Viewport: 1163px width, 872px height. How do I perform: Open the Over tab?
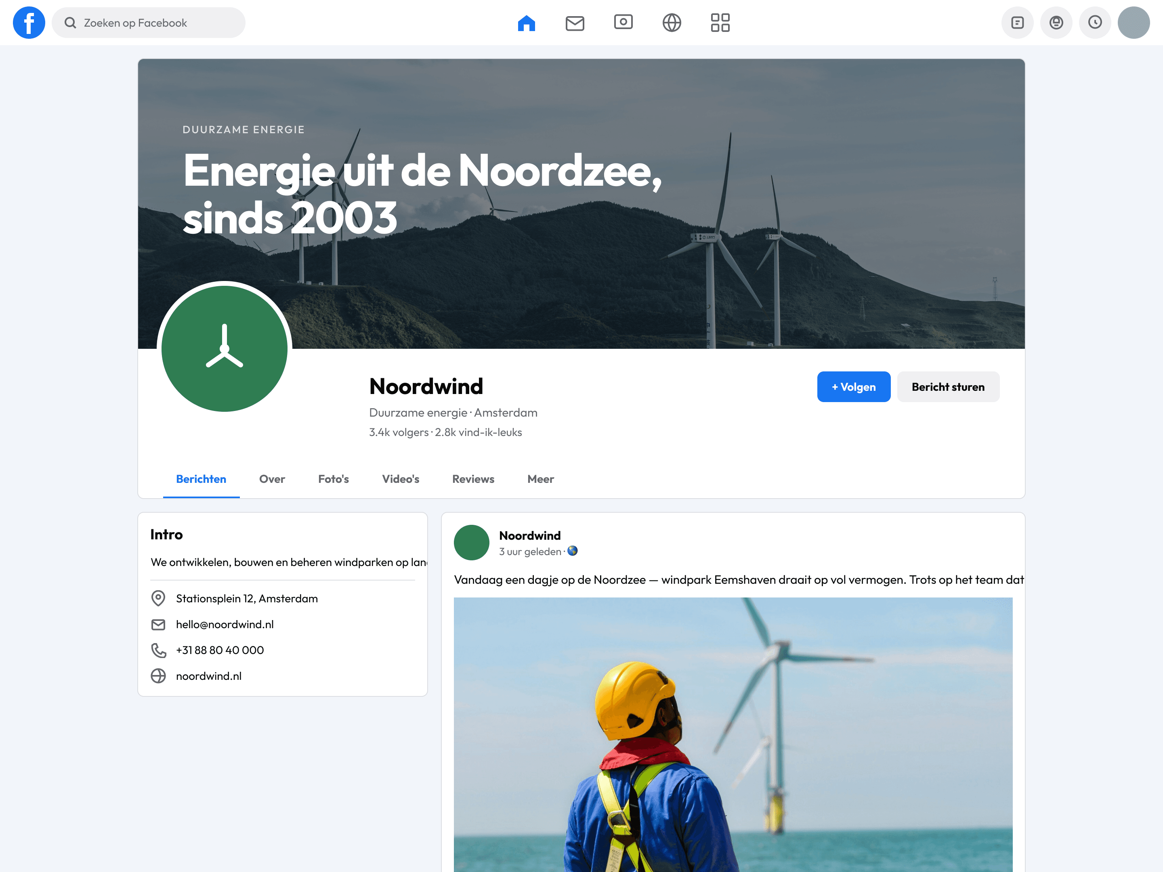tap(272, 479)
